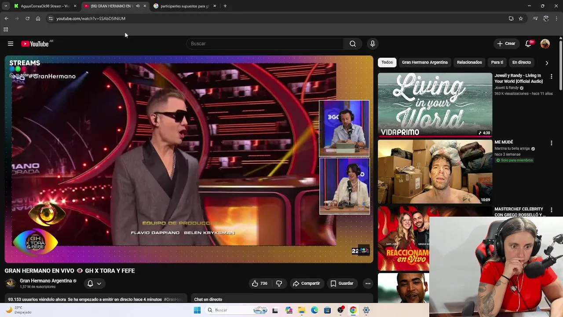This screenshot has height=317, width=563.
Task: Open Chrome icon in the taskbar
Action: coord(353,310)
